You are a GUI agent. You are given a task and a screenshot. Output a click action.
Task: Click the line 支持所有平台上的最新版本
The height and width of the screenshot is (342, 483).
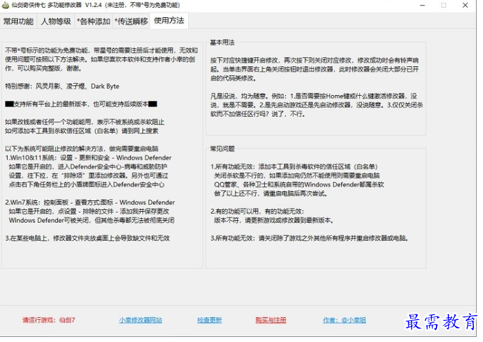(x=81, y=104)
